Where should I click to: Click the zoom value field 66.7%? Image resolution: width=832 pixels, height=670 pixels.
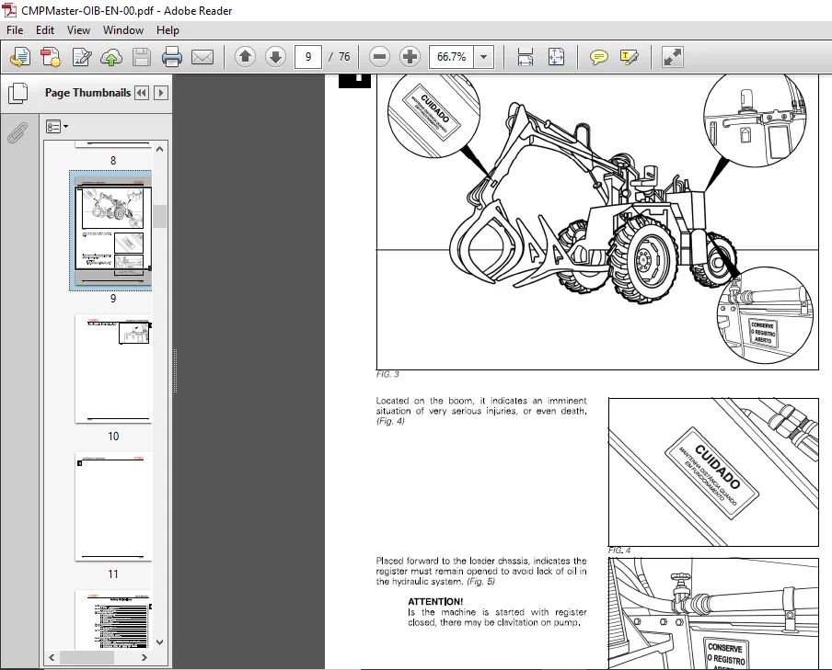pos(452,57)
